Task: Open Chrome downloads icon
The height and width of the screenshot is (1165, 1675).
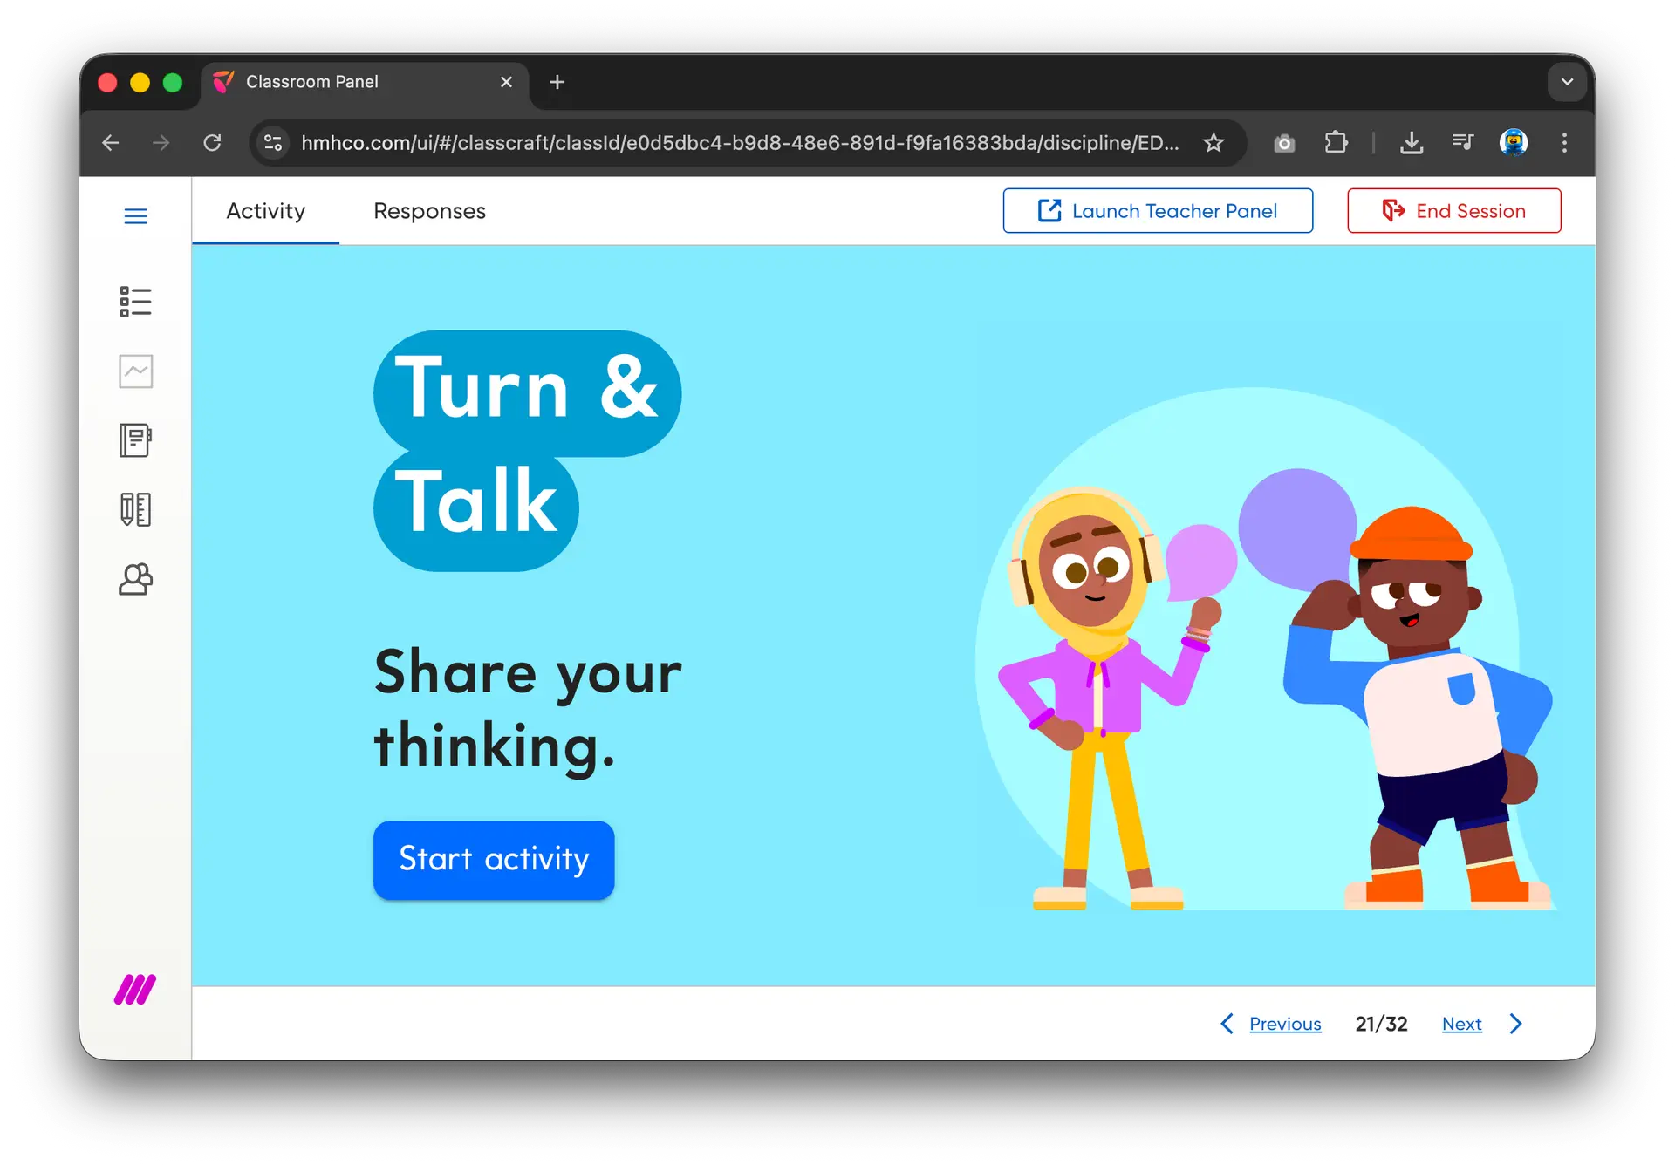Action: coord(1411,143)
